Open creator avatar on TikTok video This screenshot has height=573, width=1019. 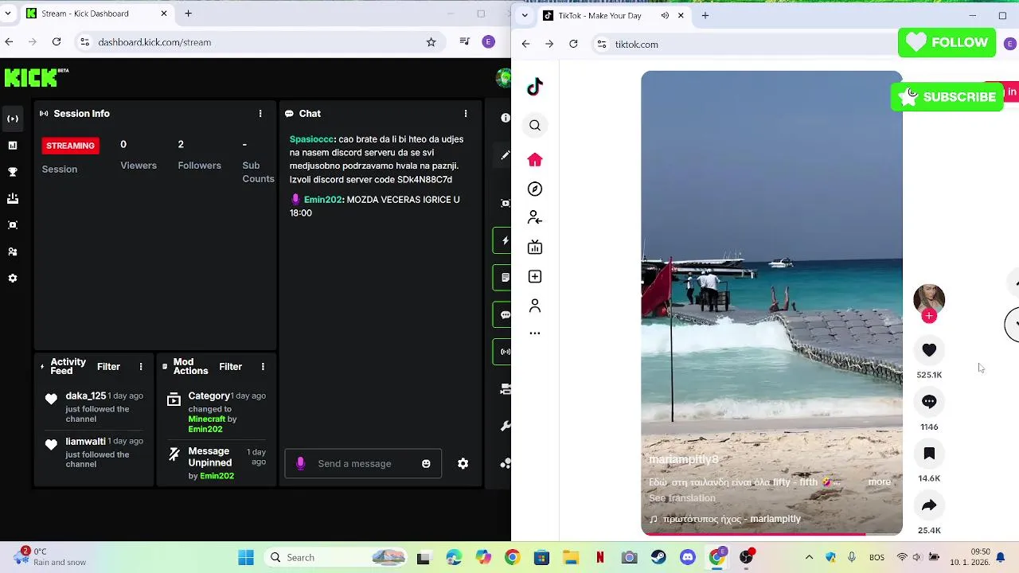click(929, 299)
